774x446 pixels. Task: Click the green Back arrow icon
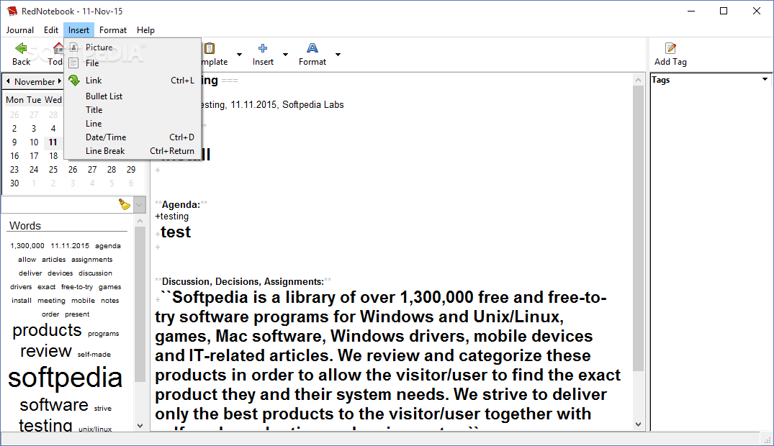(21, 48)
